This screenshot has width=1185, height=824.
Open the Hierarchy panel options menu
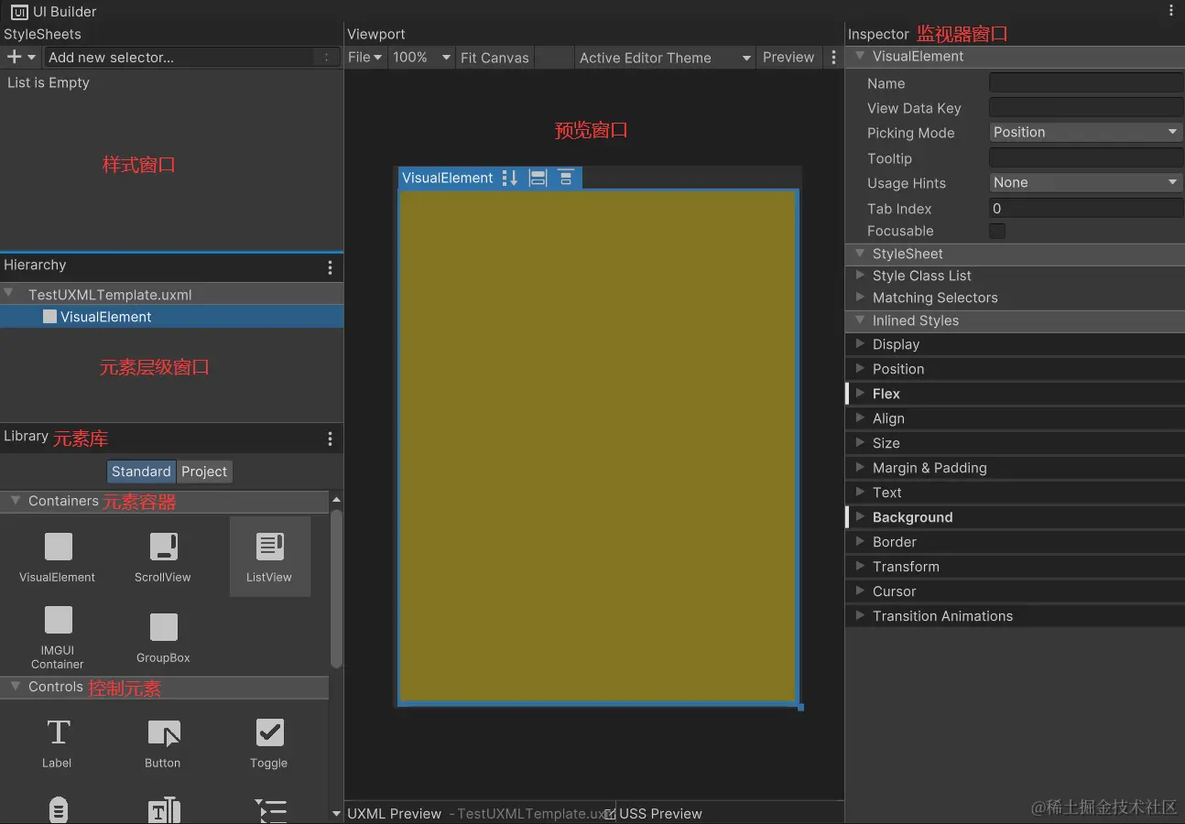click(x=330, y=267)
